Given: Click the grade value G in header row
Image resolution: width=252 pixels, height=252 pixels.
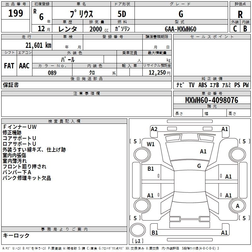Looking at the screenshot, I should 181,14.
